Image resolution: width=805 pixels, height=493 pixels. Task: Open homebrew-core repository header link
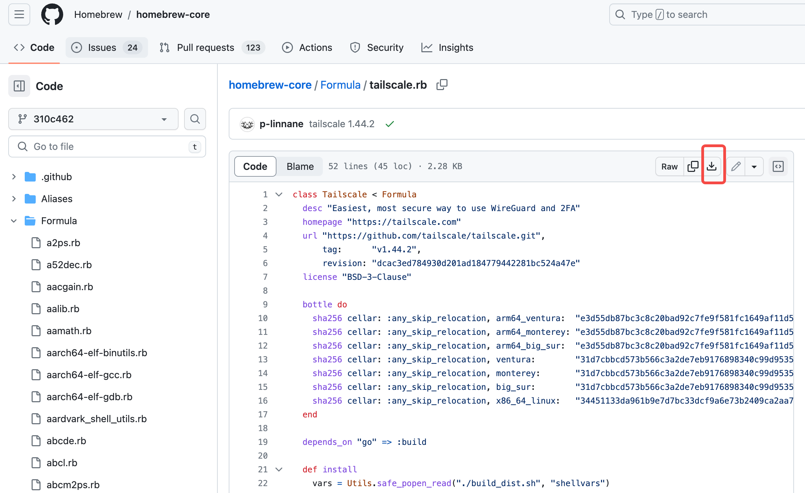click(x=173, y=14)
